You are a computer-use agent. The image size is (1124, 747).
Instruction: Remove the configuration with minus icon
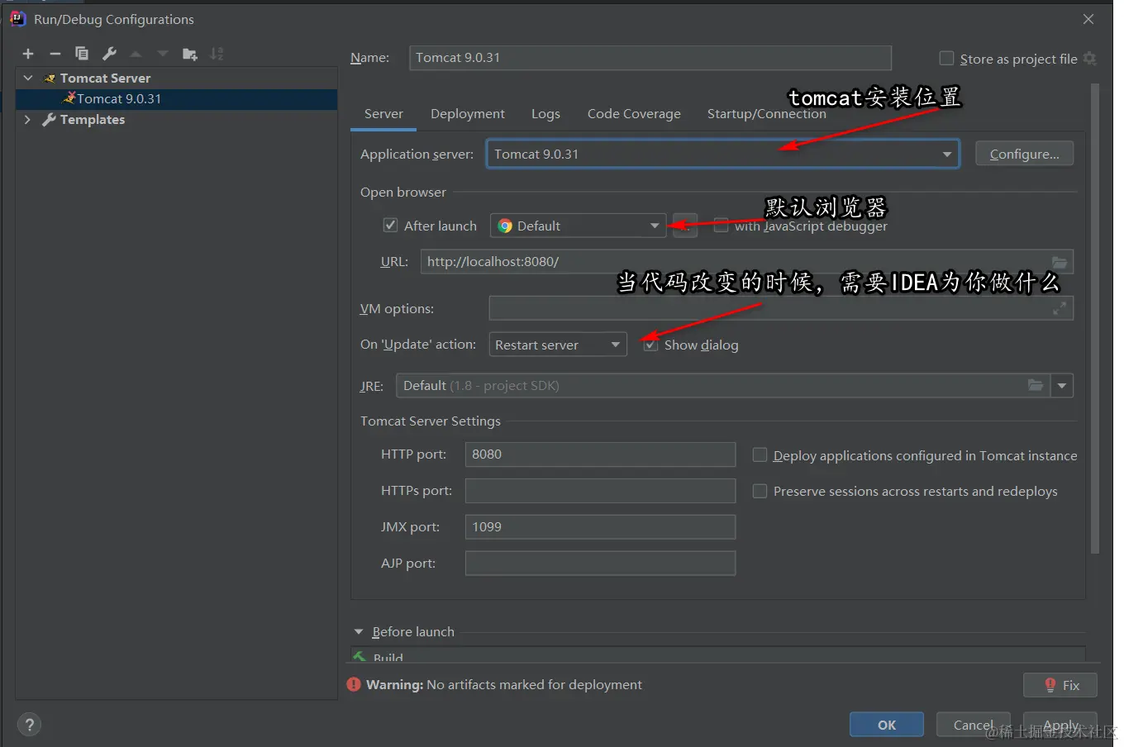pos(55,54)
